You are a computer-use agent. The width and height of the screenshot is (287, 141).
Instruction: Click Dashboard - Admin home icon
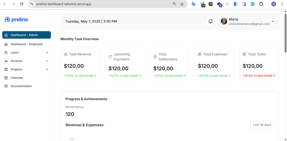click(6, 35)
